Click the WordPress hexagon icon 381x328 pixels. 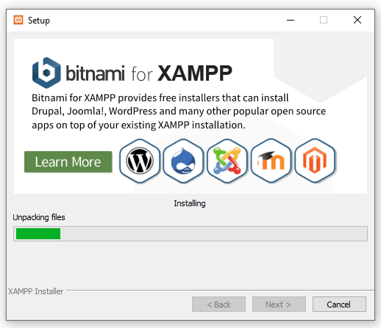click(x=140, y=161)
